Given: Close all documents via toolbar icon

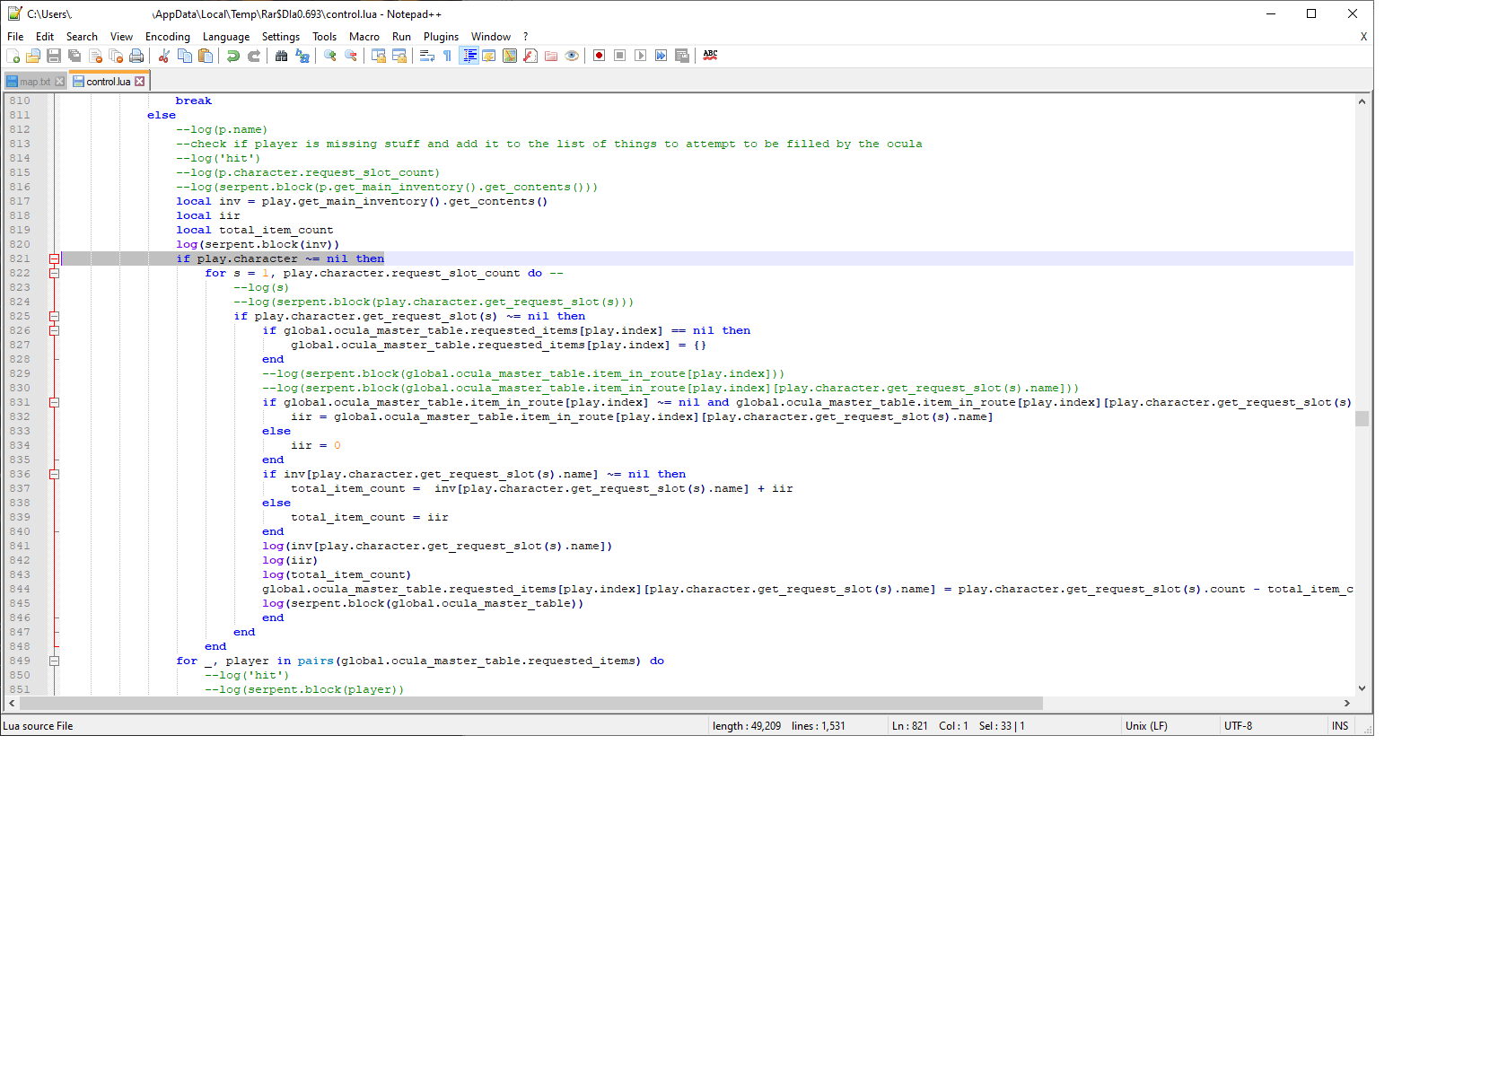Looking at the screenshot, I should coord(116,56).
